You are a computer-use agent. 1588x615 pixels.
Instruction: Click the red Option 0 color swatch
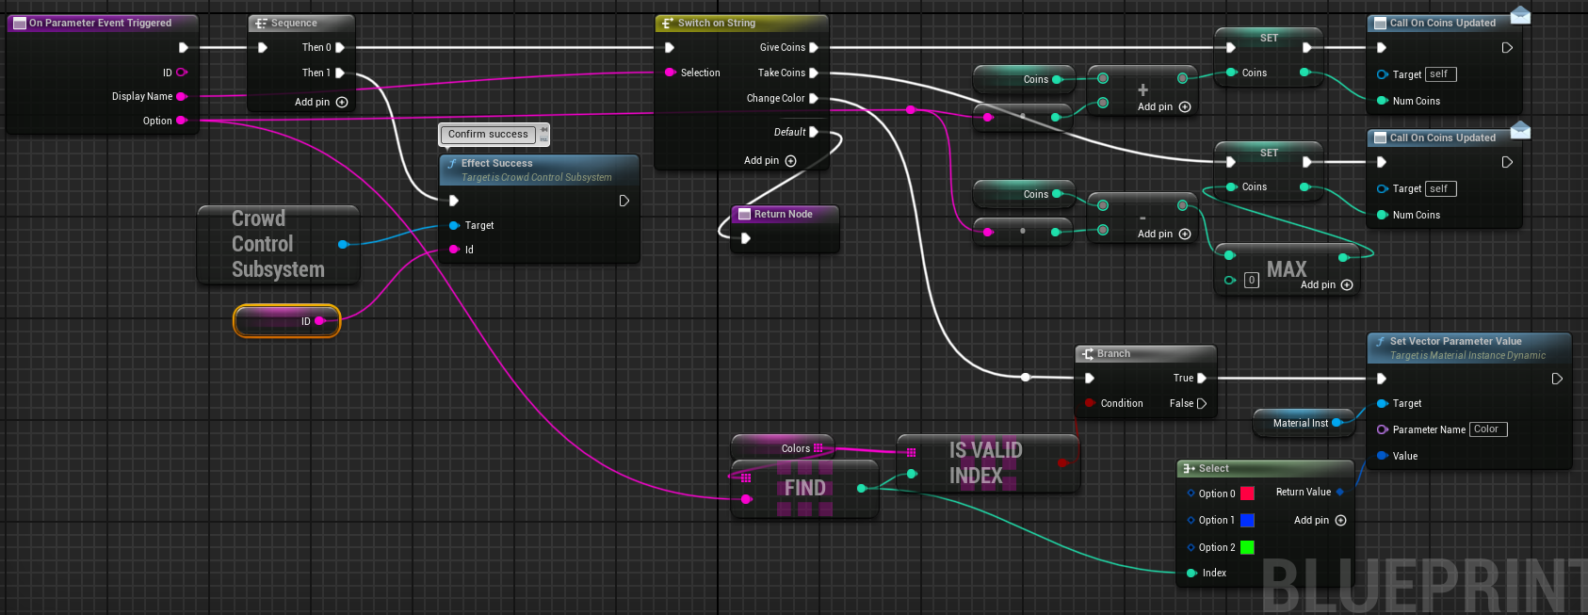(1247, 494)
